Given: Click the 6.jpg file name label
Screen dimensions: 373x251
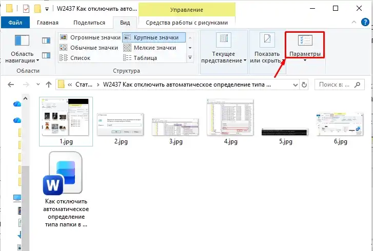Looking at the screenshot, I should [340, 141].
